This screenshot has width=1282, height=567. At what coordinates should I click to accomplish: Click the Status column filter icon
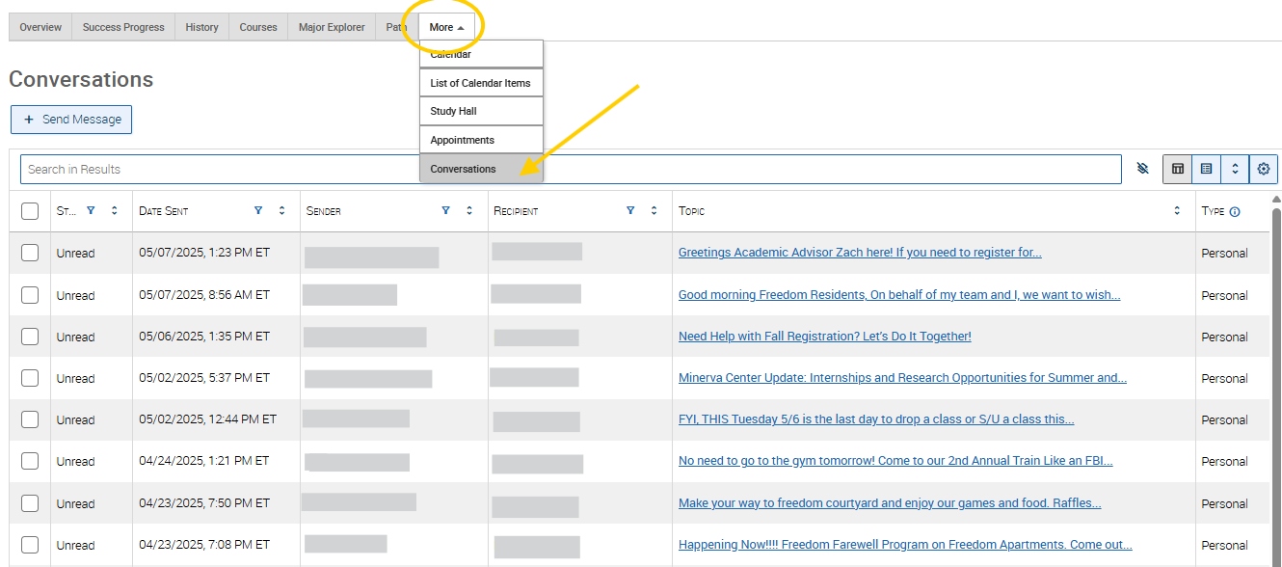91,210
